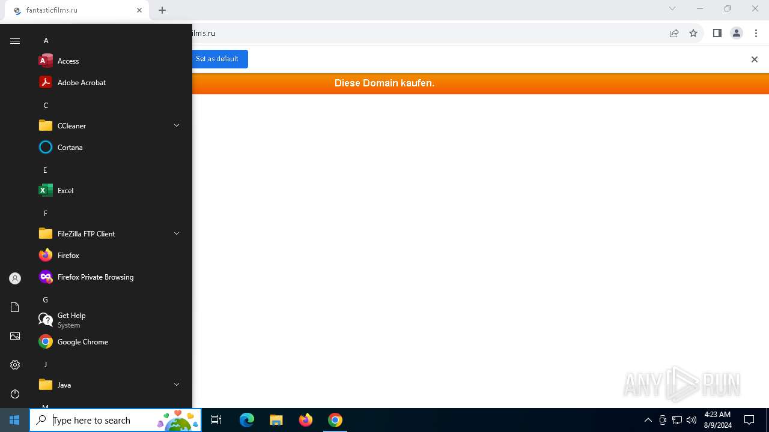Open the network icon in tray
Screen dimensions: 769x432
click(x=677, y=420)
